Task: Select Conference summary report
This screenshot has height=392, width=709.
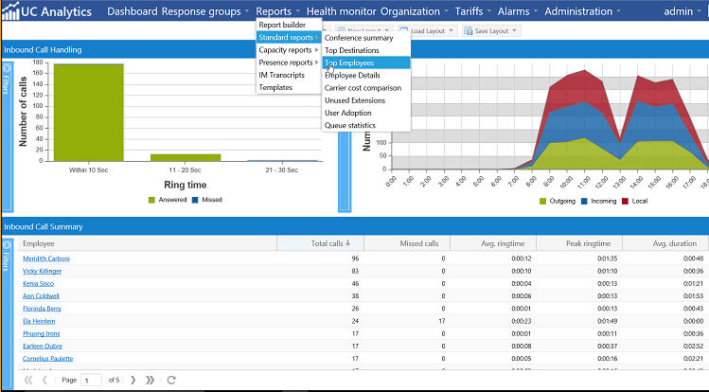Action: [366, 38]
